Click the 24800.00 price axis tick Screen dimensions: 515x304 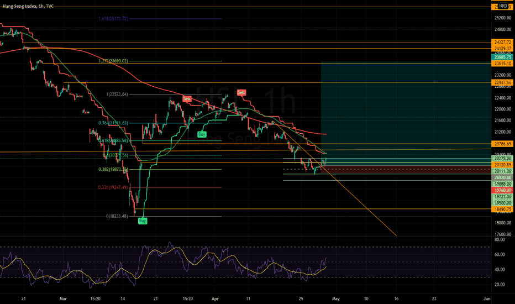coord(502,30)
